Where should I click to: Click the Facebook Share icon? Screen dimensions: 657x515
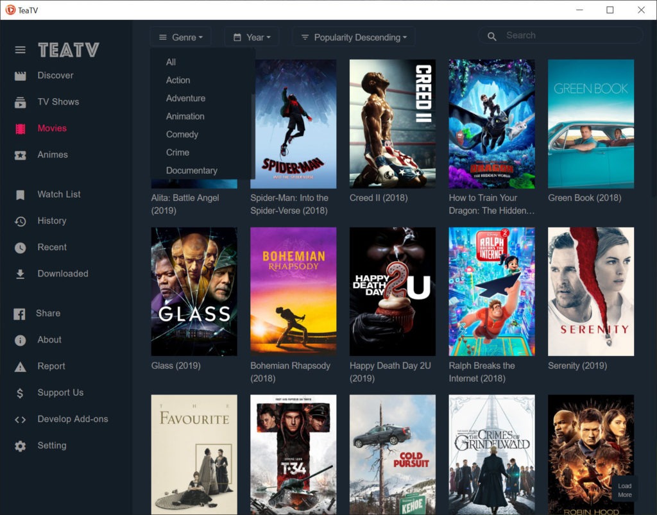click(19, 314)
